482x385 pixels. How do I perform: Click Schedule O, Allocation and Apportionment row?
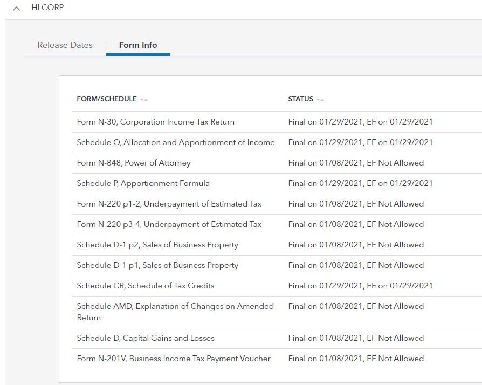pyautogui.click(x=175, y=142)
